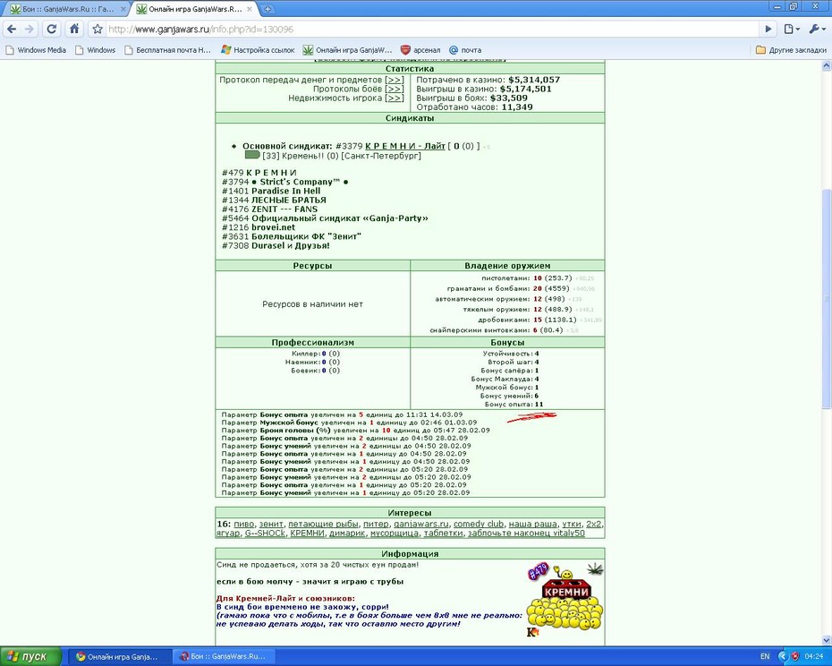Open the 'Настройка ссылок' bookmark
The height and width of the screenshot is (666, 832).
pyautogui.click(x=258, y=50)
